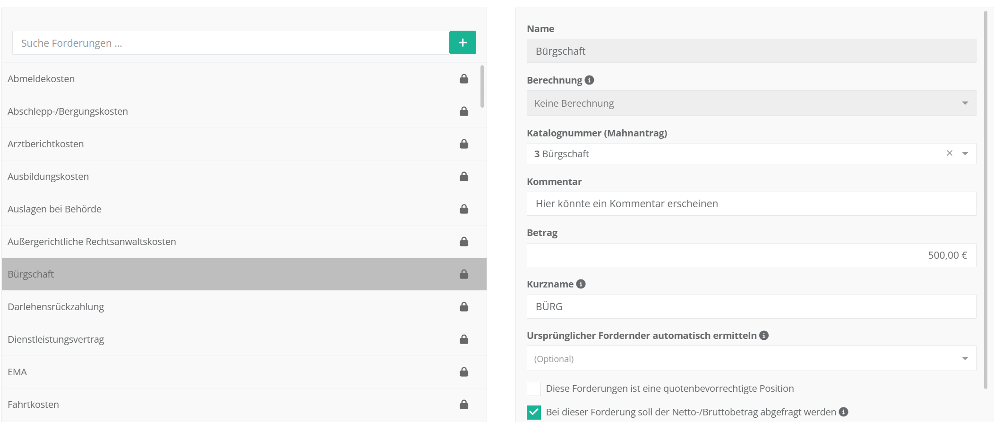Screen dimensions: 994x422
Task: Click info icon for Ursprünglicher Fordernder
Action: pos(763,336)
